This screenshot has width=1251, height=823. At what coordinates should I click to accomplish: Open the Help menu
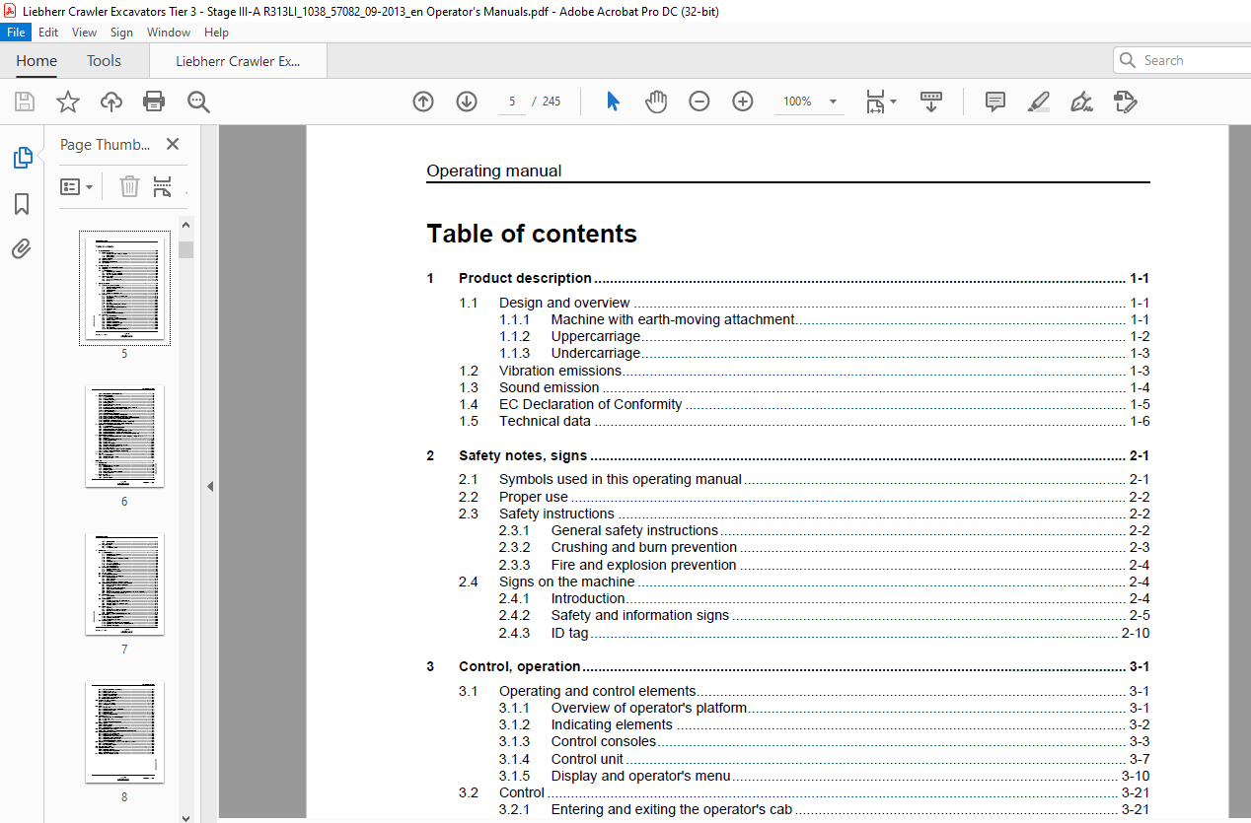point(216,33)
